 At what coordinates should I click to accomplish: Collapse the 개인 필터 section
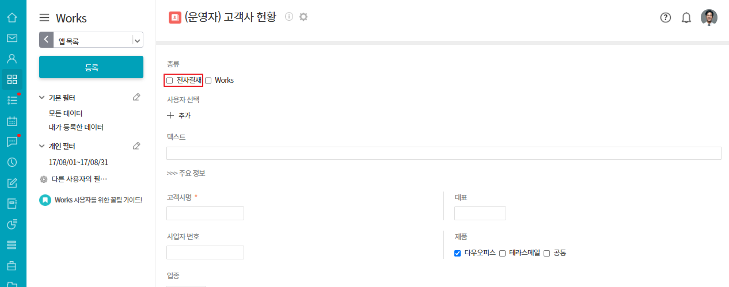coord(42,146)
